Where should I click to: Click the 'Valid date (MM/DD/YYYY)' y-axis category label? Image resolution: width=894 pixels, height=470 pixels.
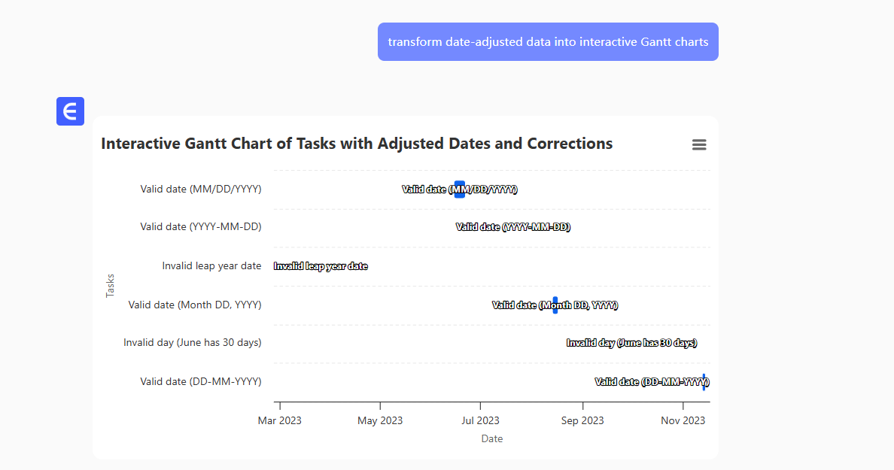coord(201,189)
